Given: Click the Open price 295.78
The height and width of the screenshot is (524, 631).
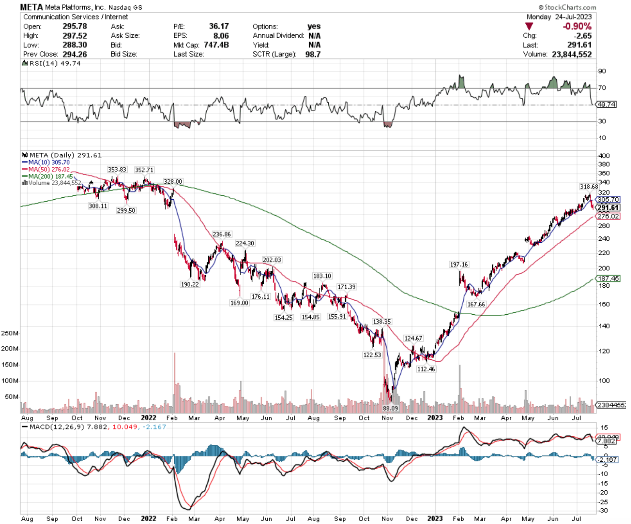Looking at the screenshot, I should [x=75, y=26].
